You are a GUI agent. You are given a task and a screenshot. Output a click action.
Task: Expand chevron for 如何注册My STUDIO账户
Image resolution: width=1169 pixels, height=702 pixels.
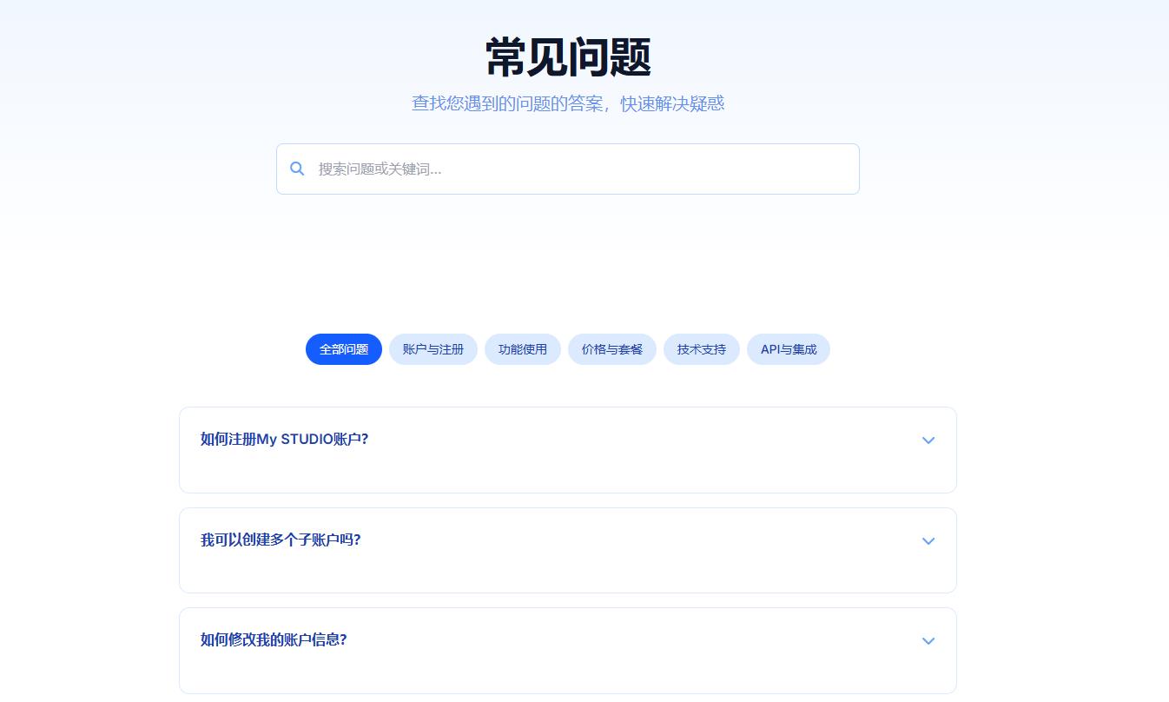pyautogui.click(x=928, y=440)
